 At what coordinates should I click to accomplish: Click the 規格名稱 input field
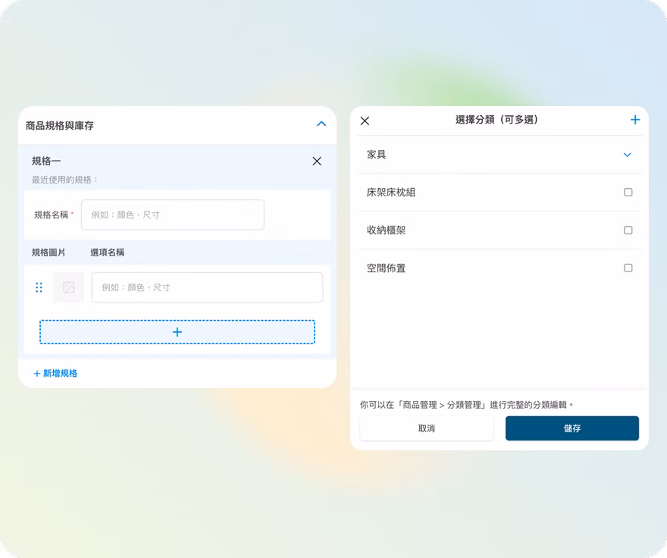(173, 215)
